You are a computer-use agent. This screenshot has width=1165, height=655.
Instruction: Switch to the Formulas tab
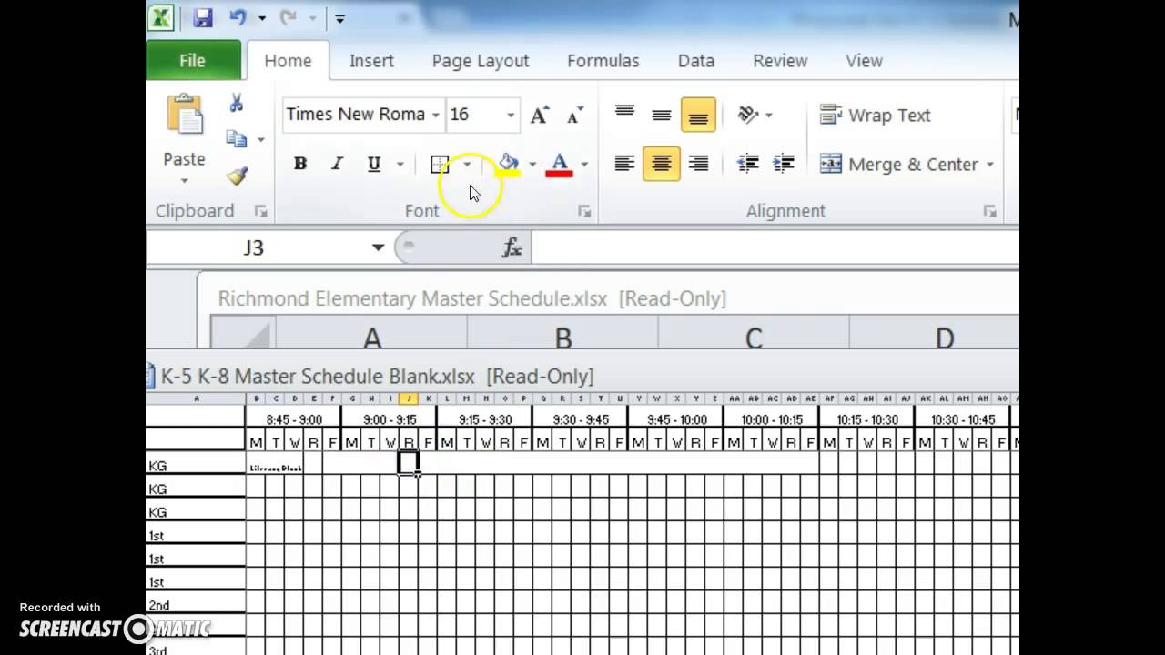[x=603, y=61]
